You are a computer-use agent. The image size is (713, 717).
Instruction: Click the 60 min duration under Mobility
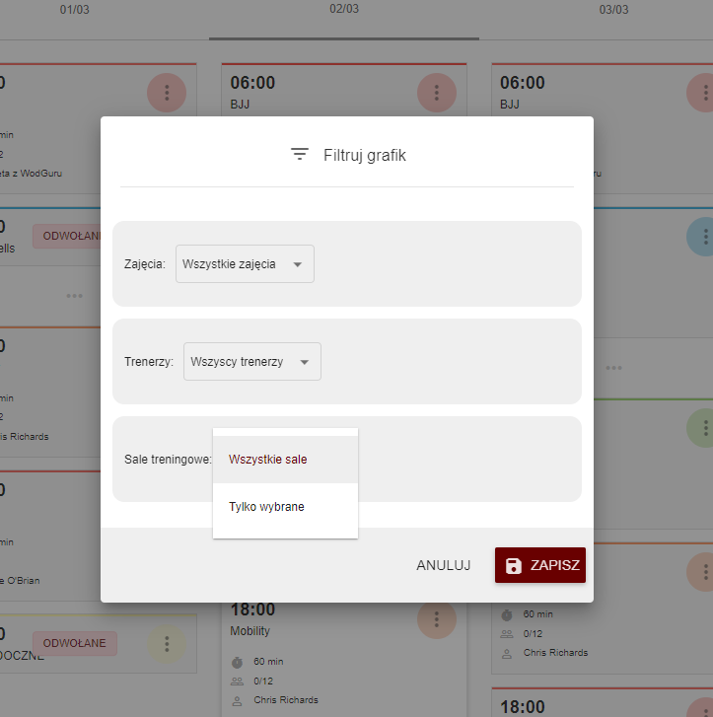(x=268, y=662)
